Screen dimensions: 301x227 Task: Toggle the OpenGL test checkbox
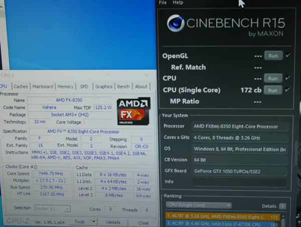point(288,55)
